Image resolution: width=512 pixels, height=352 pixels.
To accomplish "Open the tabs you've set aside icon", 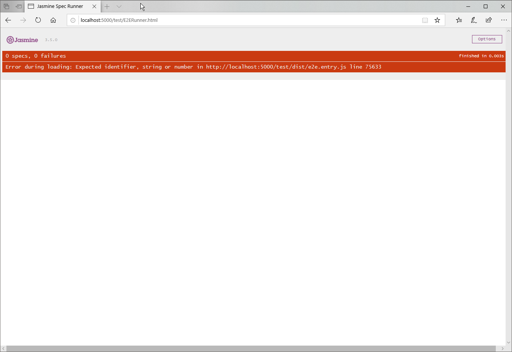I will click(6, 6).
